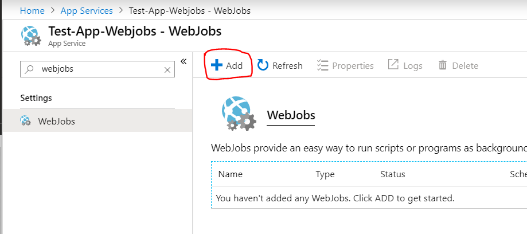Screen dimensions: 527x234
Task: Click into the webjobs search field
Action: point(97,69)
